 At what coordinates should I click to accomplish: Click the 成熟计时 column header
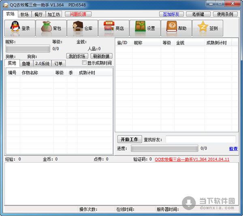click(94, 72)
